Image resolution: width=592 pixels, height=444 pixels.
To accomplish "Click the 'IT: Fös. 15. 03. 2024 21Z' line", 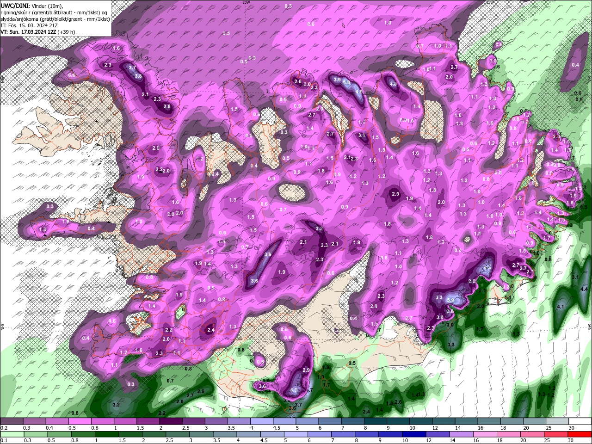I will [29, 25].
